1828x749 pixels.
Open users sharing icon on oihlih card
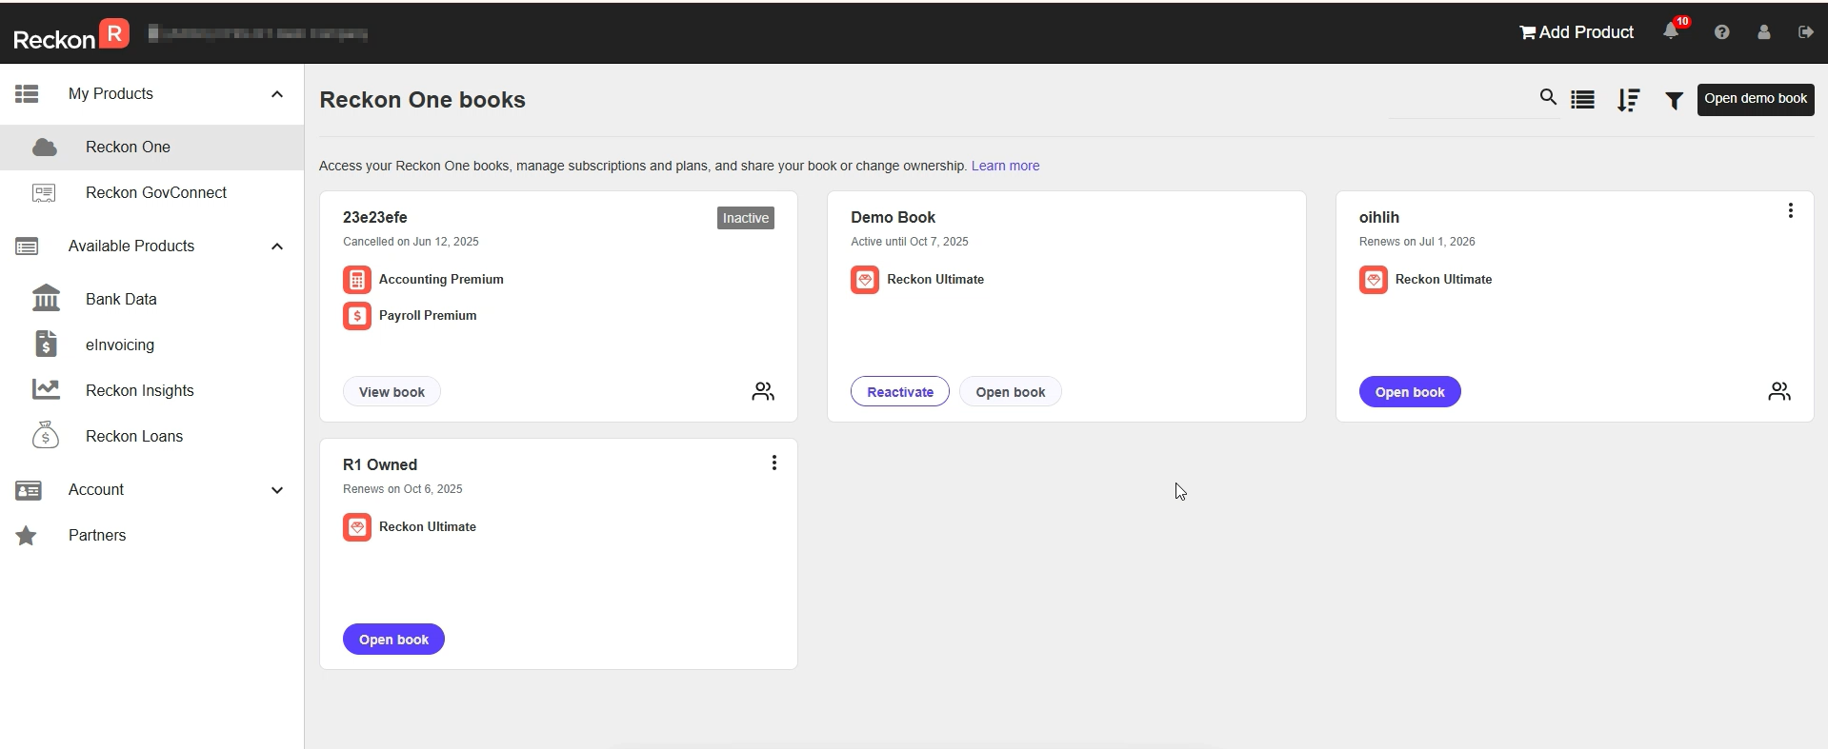click(1779, 391)
